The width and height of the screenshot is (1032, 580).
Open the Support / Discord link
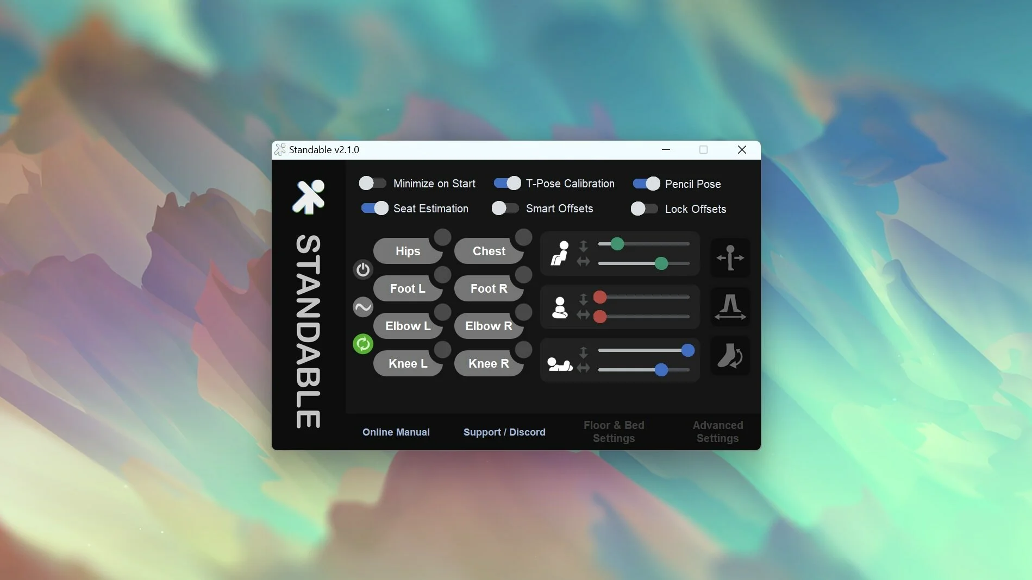[504, 432]
